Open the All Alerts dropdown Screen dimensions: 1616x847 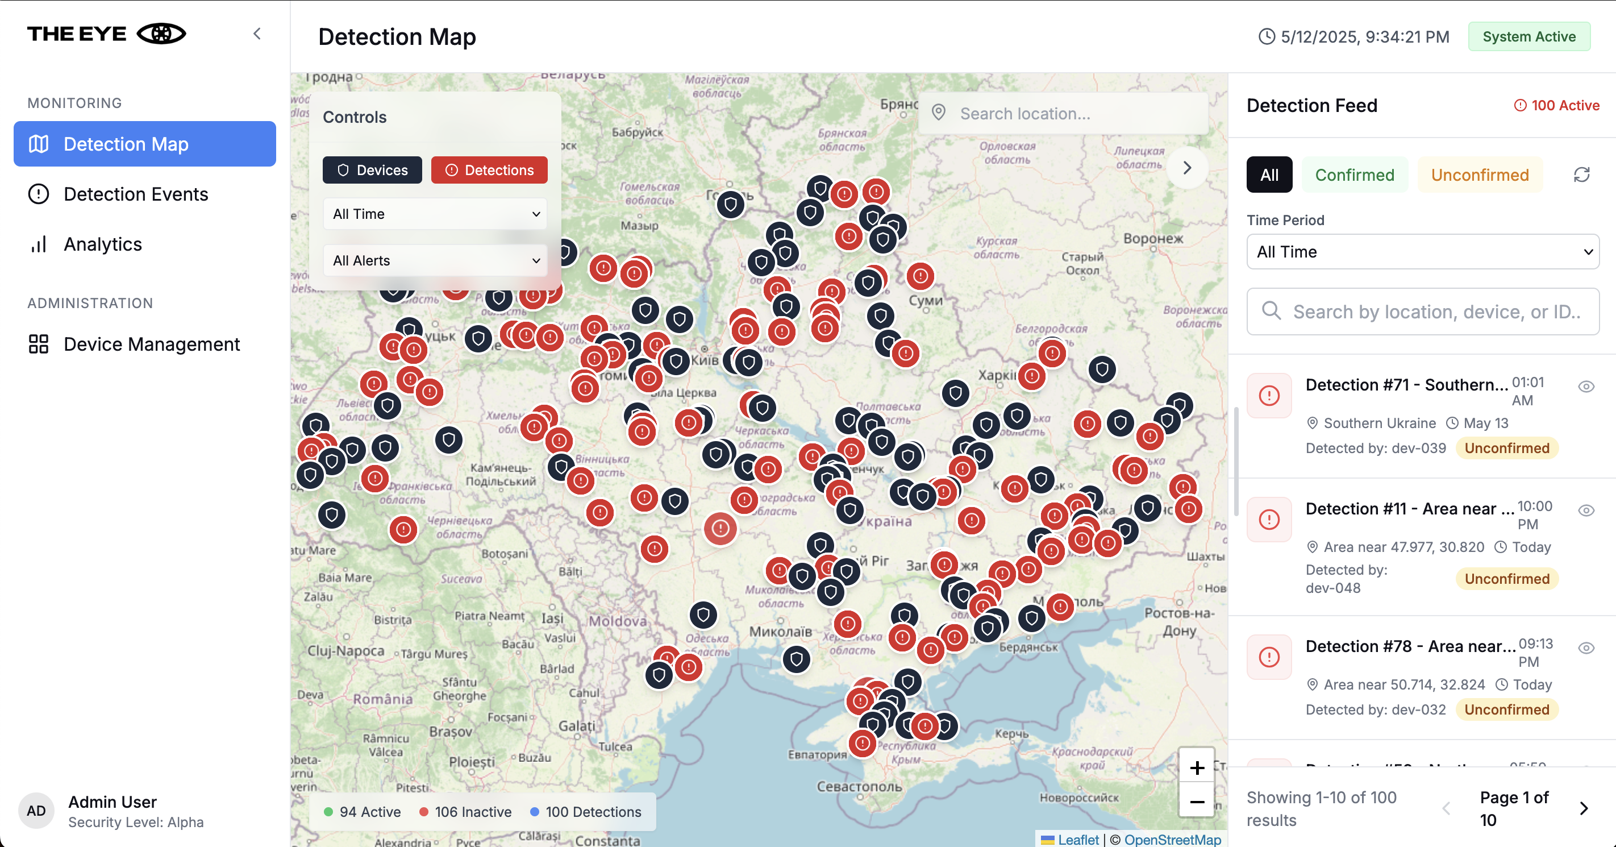coord(435,260)
